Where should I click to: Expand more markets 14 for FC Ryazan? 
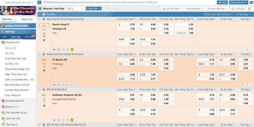tap(249, 85)
